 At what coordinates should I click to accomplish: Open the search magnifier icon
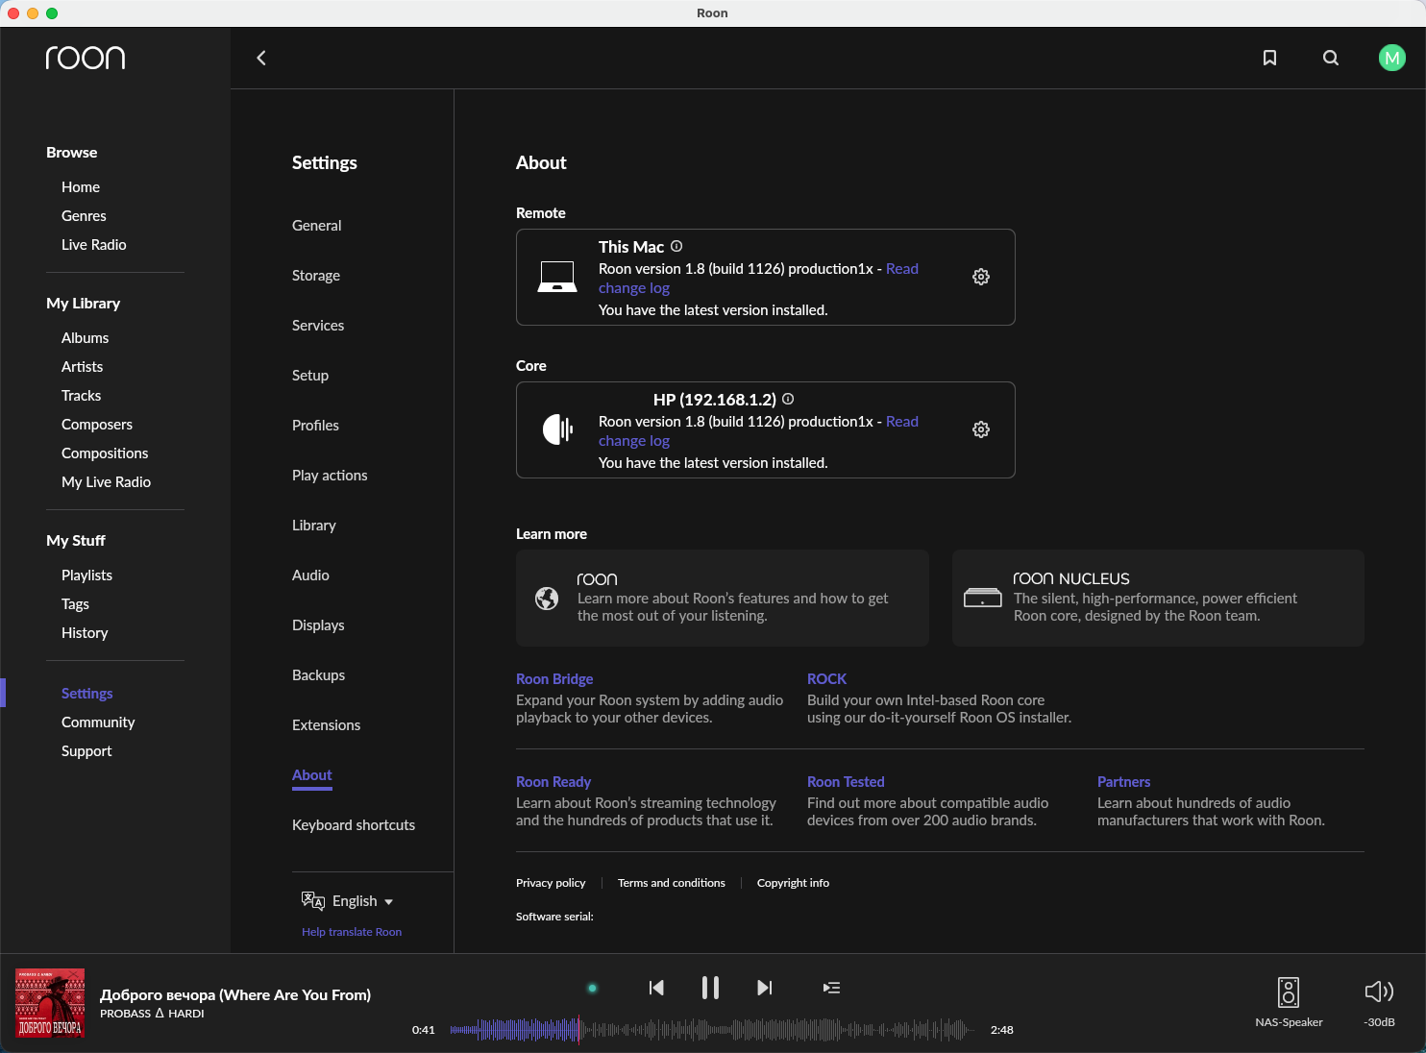click(x=1331, y=58)
